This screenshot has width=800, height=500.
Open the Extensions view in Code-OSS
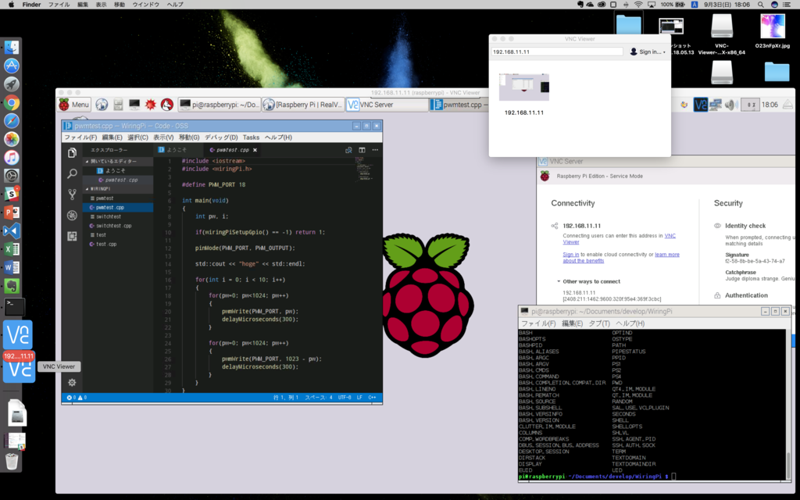pos(72,236)
